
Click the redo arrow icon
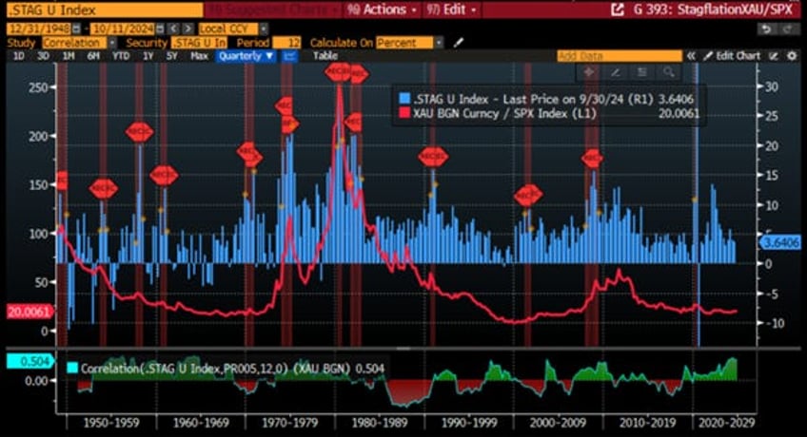pyautogui.click(x=787, y=29)
